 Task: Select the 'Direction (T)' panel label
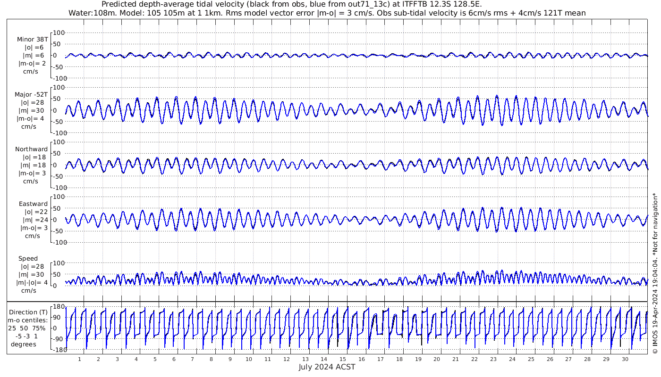28,312
